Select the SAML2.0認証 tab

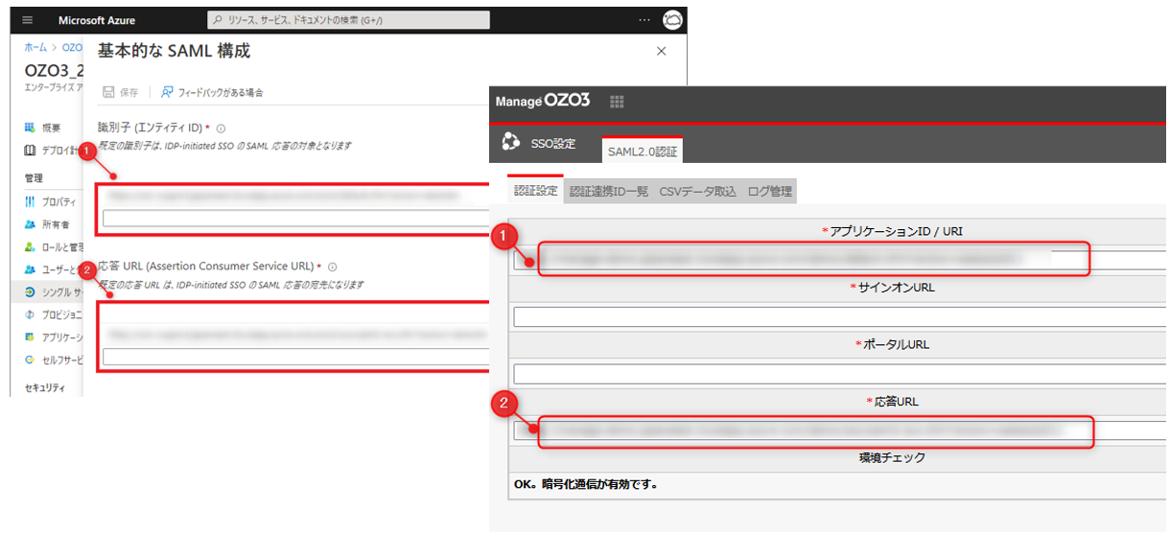pyautogui.click(x=643, y=151)
